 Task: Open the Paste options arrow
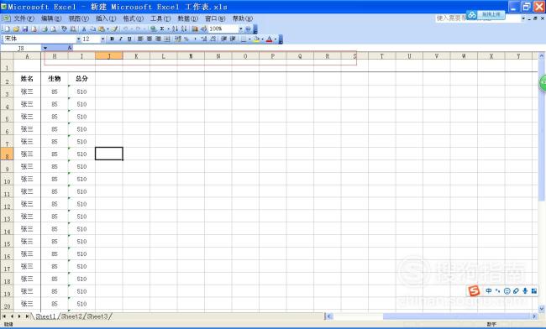(x=108, y=29)
